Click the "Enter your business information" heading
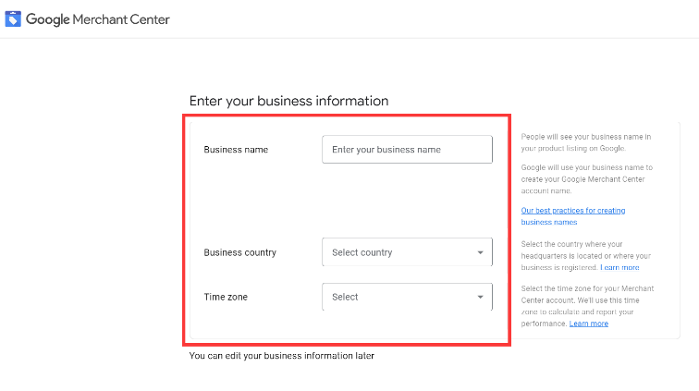 288,101
